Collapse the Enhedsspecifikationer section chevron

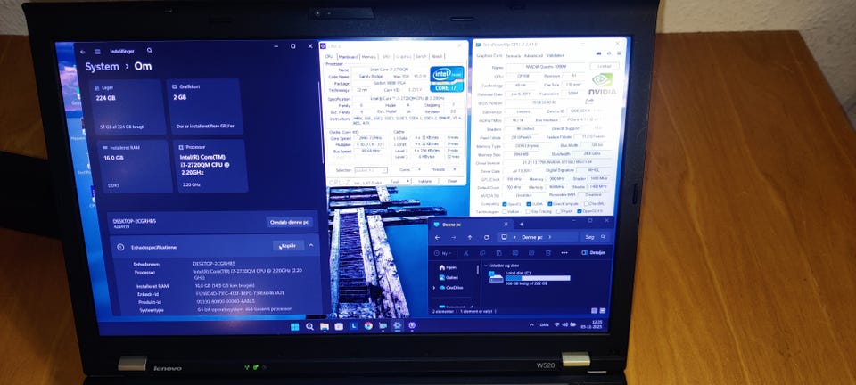pyautogui.click(x=311, y=246)
